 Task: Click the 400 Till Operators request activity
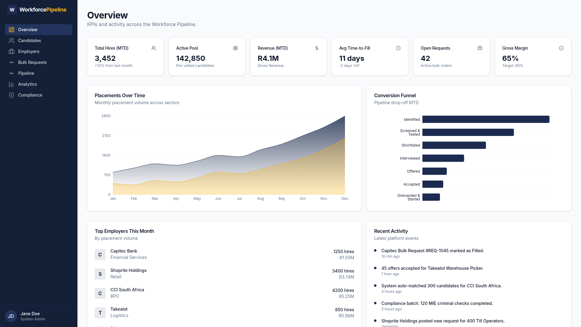point(443,321)
